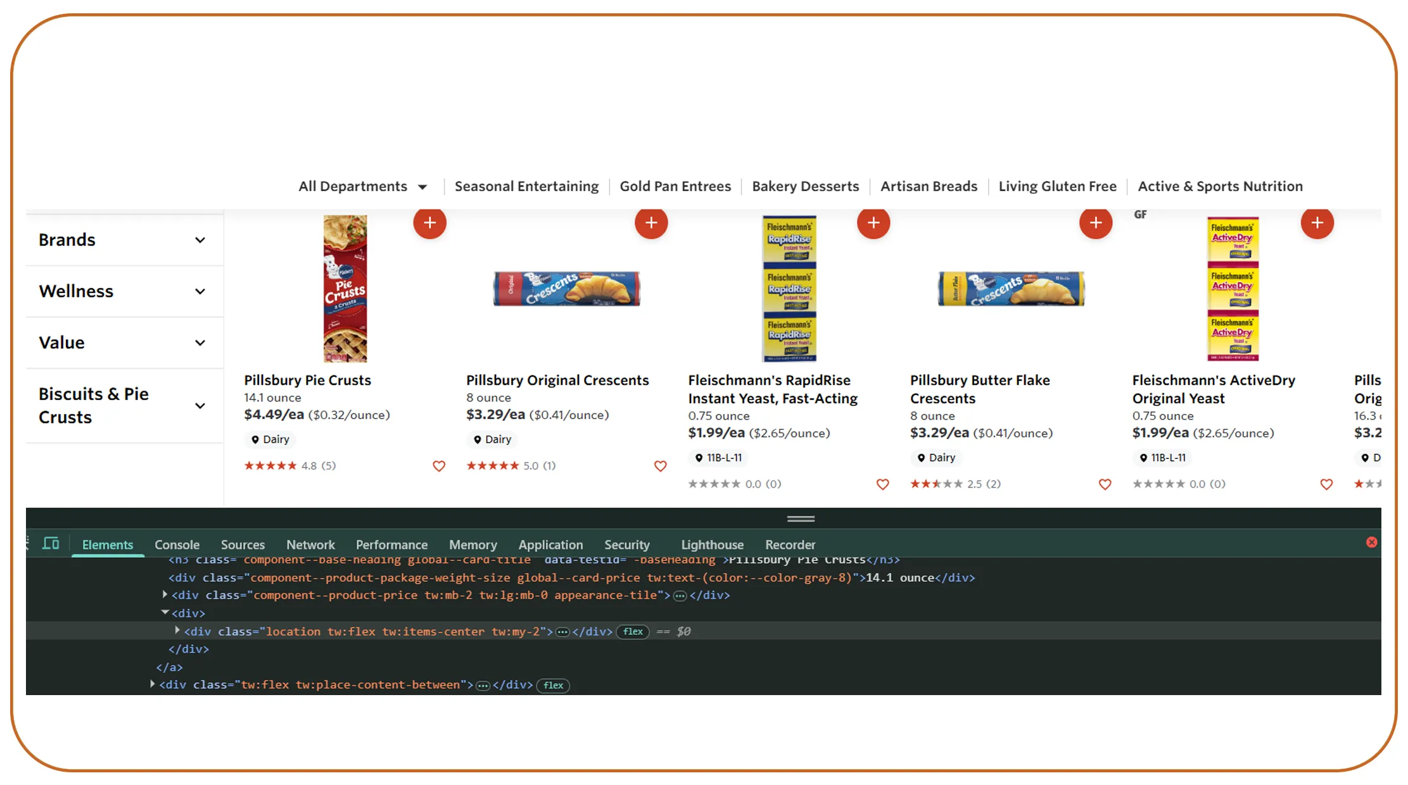Click the Fleischmann's RapidRise product image
This screenshot has width=1408, height=785.
pos(789,289)
